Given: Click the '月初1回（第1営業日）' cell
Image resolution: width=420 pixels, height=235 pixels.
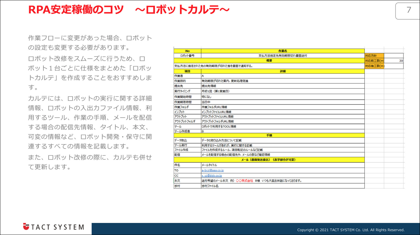Looking at the screenshot, I should pyautogui.click(x=283, y=91).
